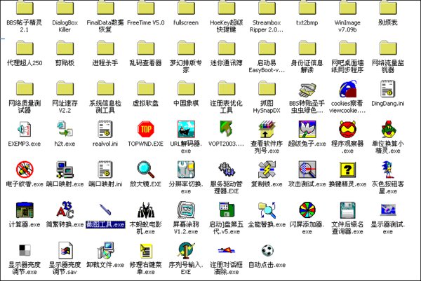421x281 pixels.
Task: Click 全能替换.exe search folder icon
Action: click(x=267, y=210)
